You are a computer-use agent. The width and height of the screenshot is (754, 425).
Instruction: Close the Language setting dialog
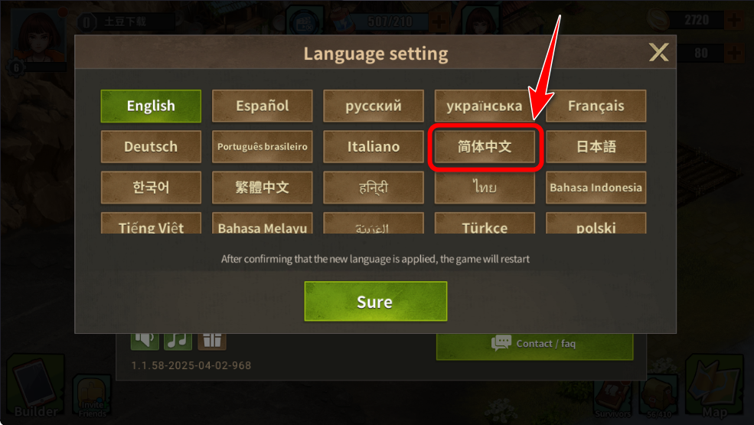tap(658, 52)
